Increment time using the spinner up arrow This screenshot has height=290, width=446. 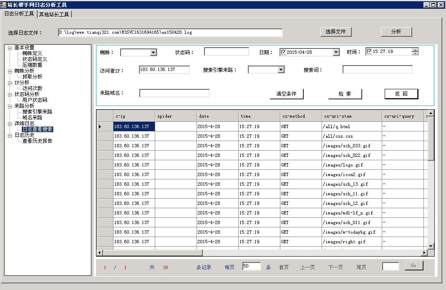pyautogui.click(x=415, y=50)
